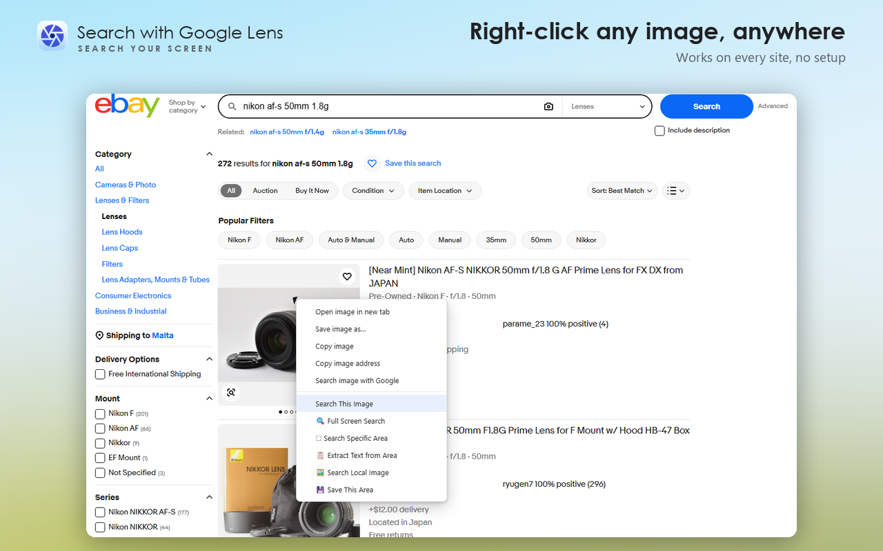Switch to Buy It Now tab
This screenshot has height=551, width=883.
click(x=312, y=191)
